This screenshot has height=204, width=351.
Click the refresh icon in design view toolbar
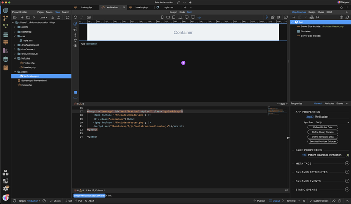point(286,17)
